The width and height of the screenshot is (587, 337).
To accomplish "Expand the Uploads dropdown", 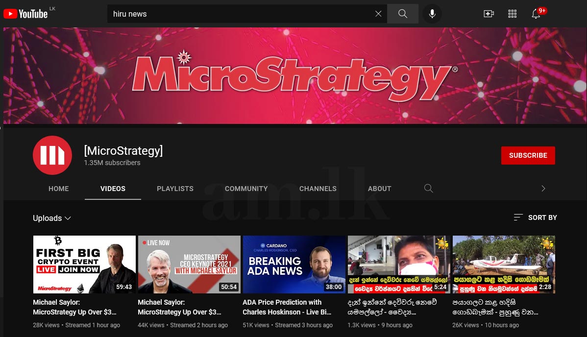I will click(51, 218).
